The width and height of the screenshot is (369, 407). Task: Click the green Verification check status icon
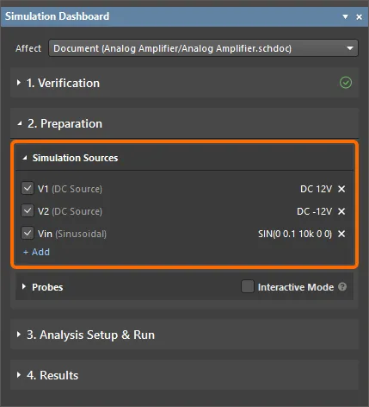pyautogui.click(x=346, y=83)
